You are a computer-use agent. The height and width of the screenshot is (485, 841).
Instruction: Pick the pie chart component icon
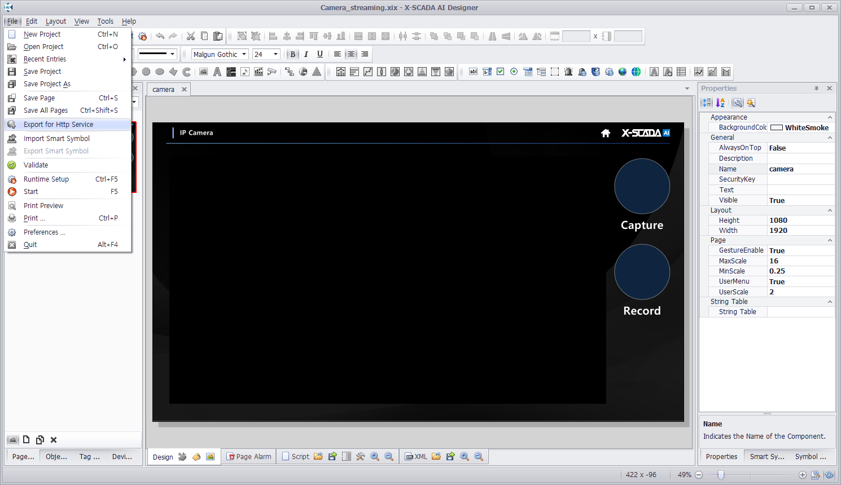pos(303,72)
